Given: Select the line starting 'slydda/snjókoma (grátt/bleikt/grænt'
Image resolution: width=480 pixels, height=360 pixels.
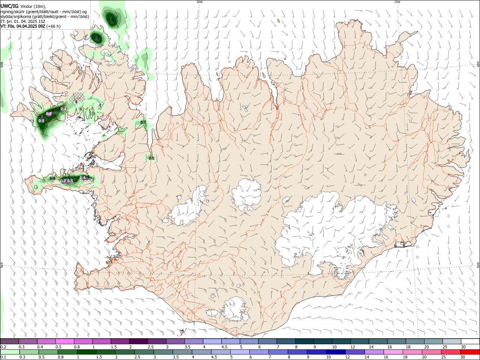Looking at the screenshot, I should tap(45, 16).
